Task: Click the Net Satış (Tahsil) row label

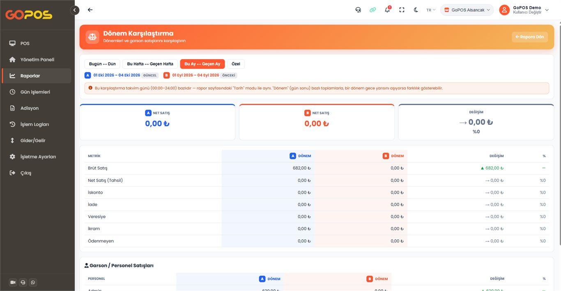Action: click(106, 181)
